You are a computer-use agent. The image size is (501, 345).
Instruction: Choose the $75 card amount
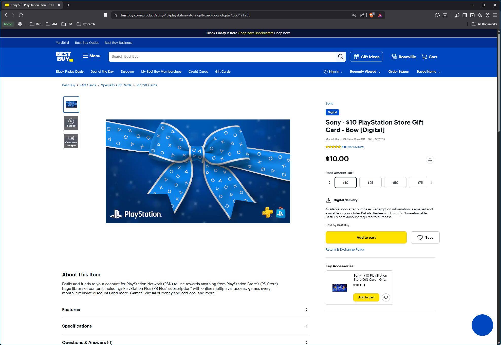[x=419, y=182]
